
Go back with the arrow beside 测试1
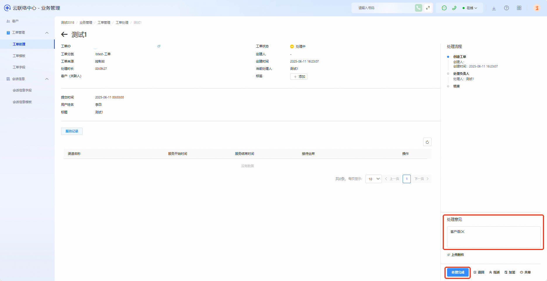pos(64,34)
